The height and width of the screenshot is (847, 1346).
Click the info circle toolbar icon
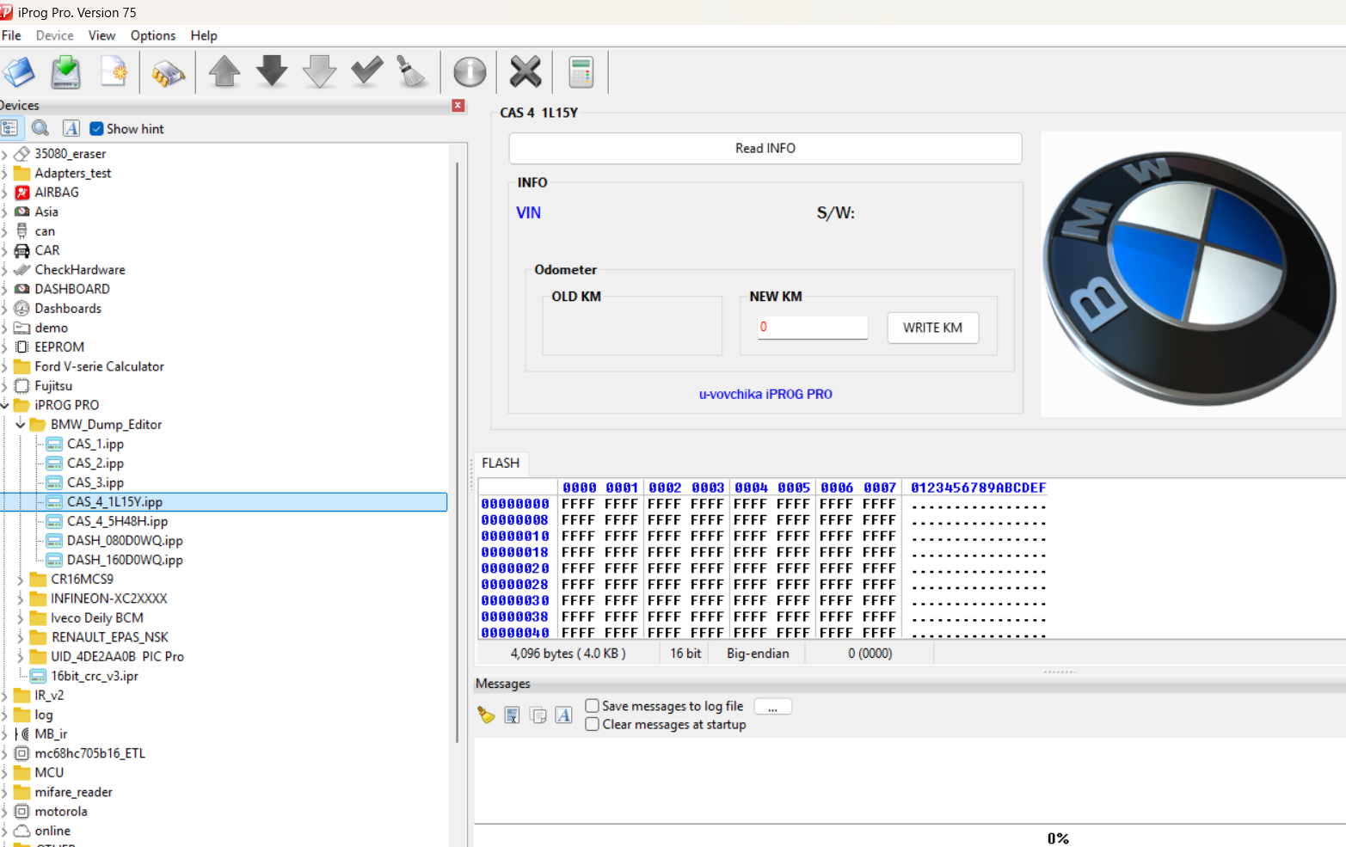470,72
